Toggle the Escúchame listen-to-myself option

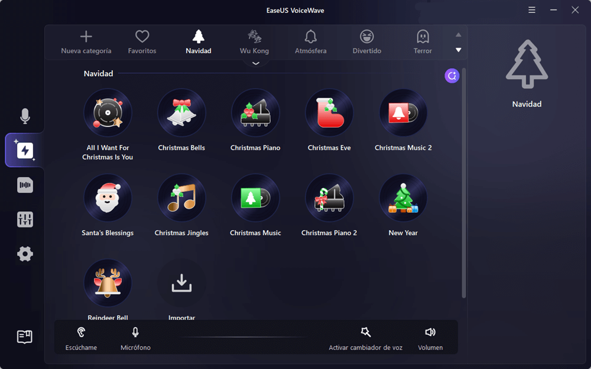point(81,337)
